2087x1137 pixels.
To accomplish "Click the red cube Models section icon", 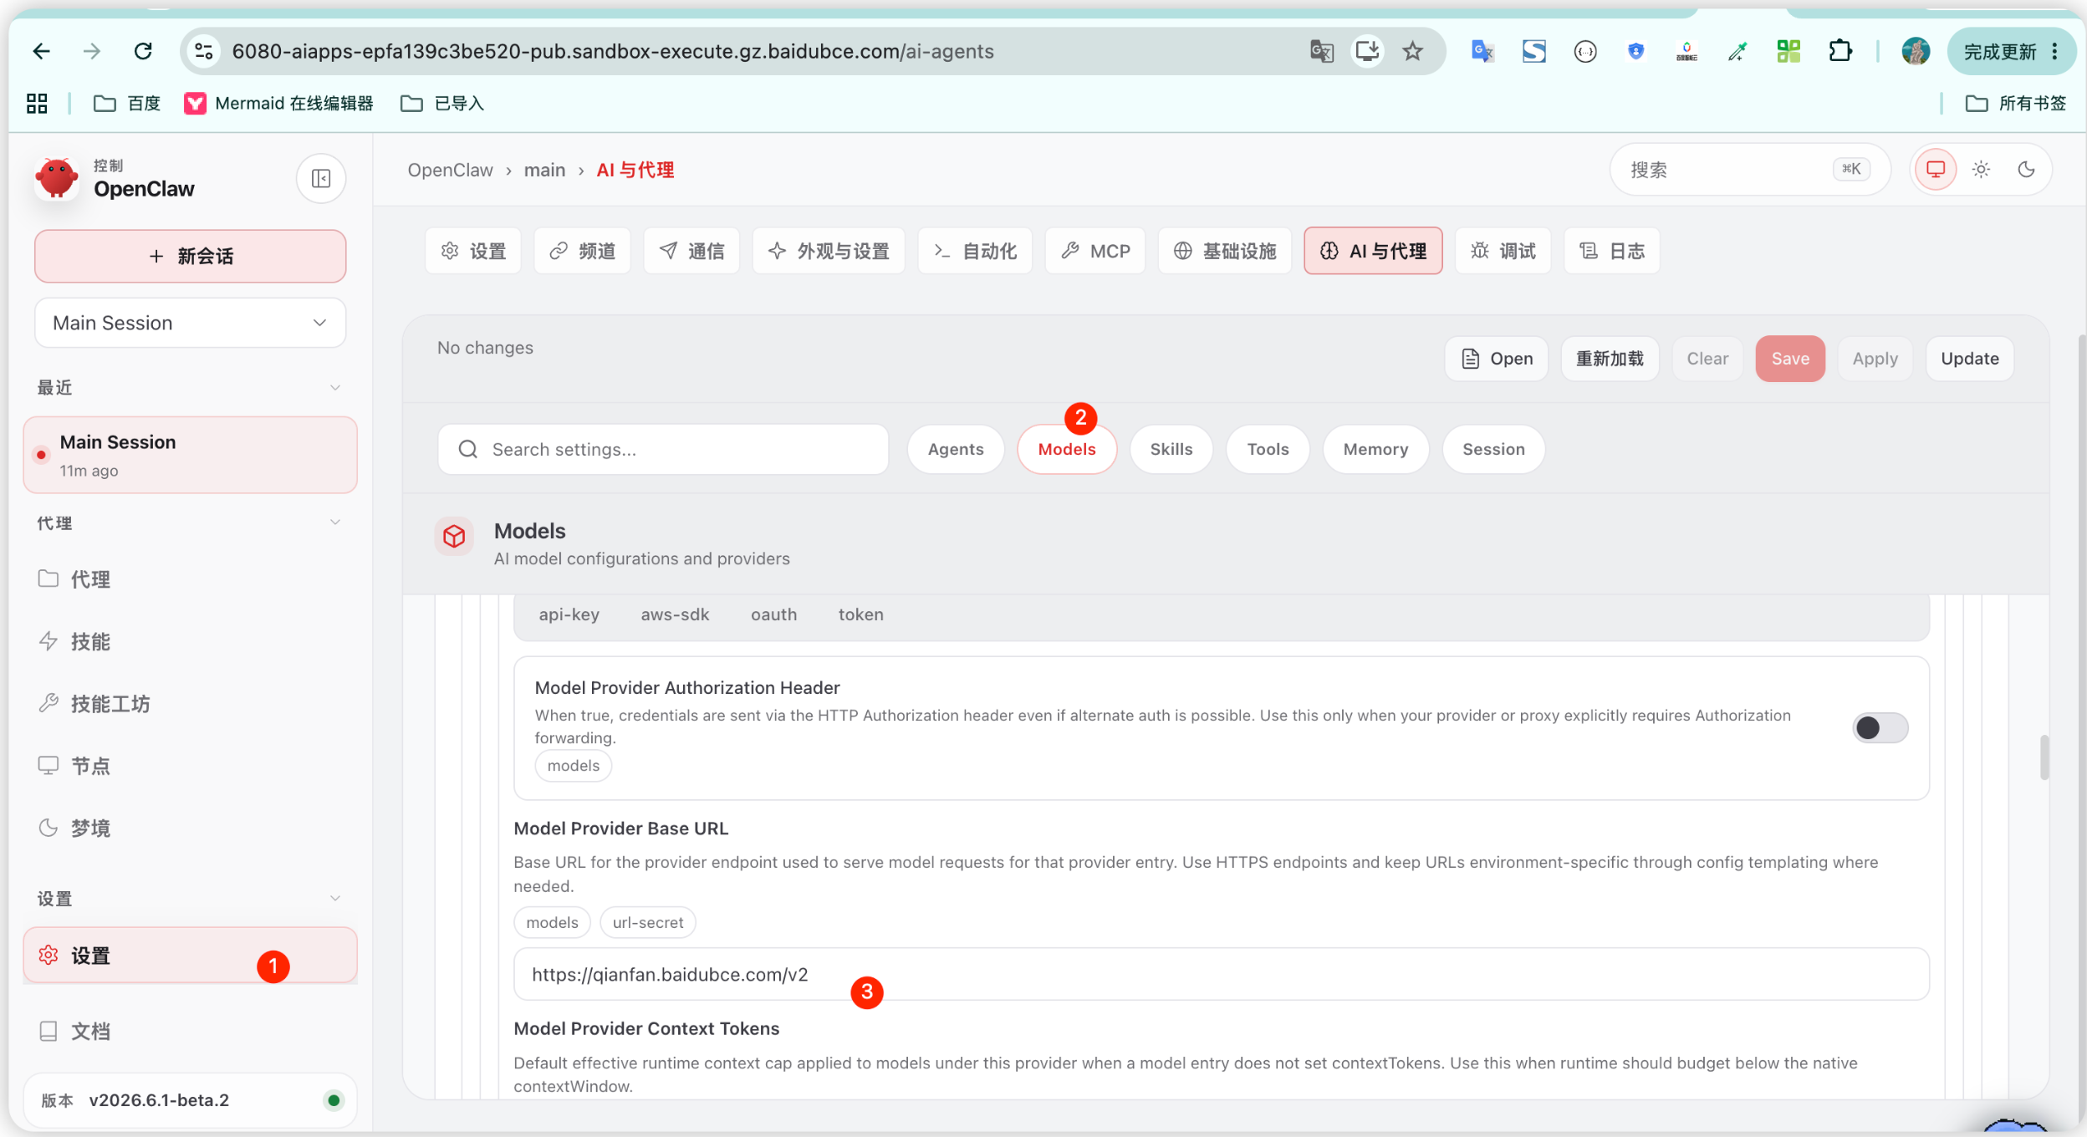I will [454, 536].
